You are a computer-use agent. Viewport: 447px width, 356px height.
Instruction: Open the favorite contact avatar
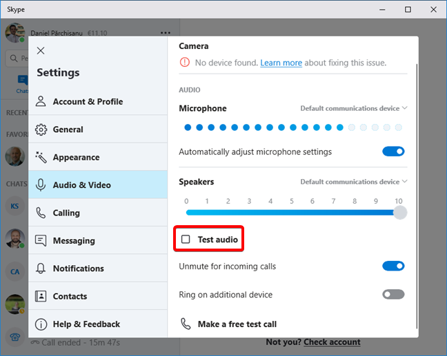14,156
